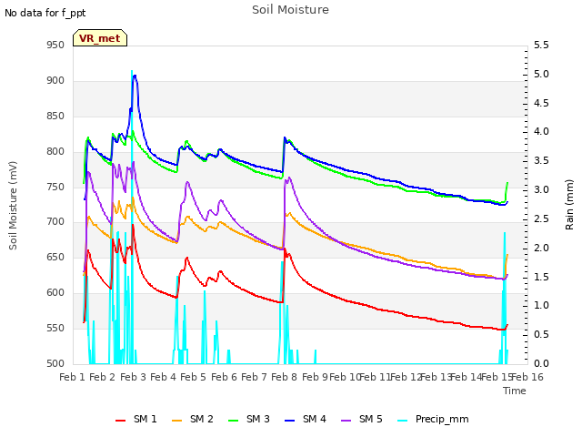Click the Feb 3 date label
Image resolution: width=582 pixels, height=437 pixels.
point(133,377)
